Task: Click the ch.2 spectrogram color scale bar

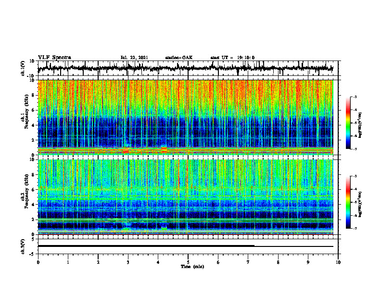Action: [x=348, y=202]
